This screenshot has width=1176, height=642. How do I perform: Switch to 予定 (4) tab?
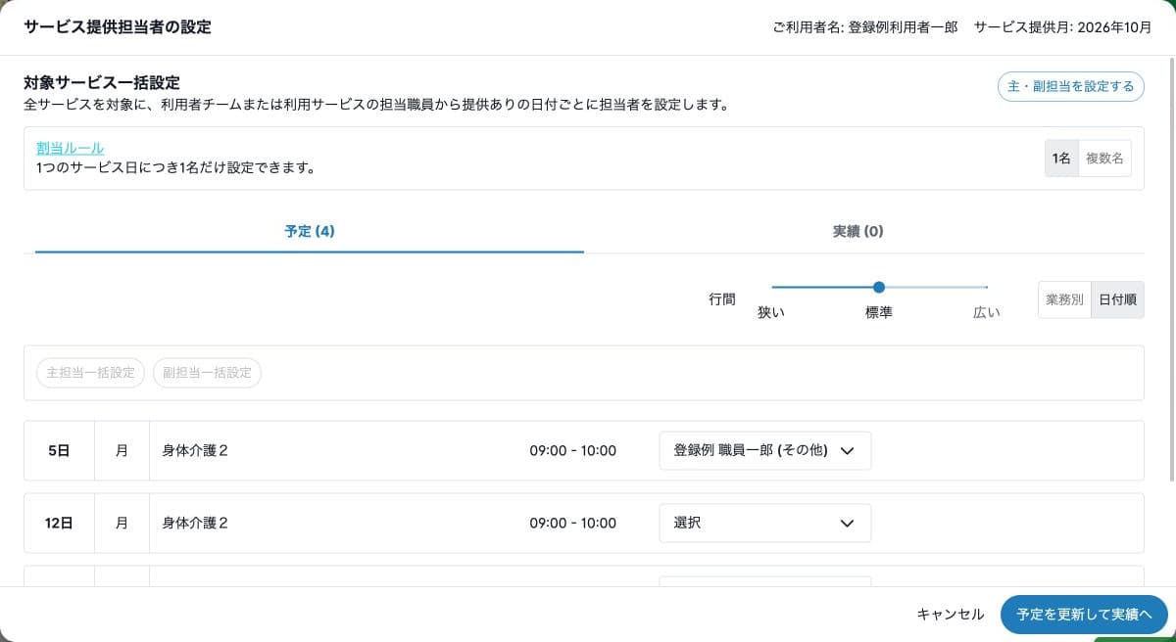click(310, 232)
